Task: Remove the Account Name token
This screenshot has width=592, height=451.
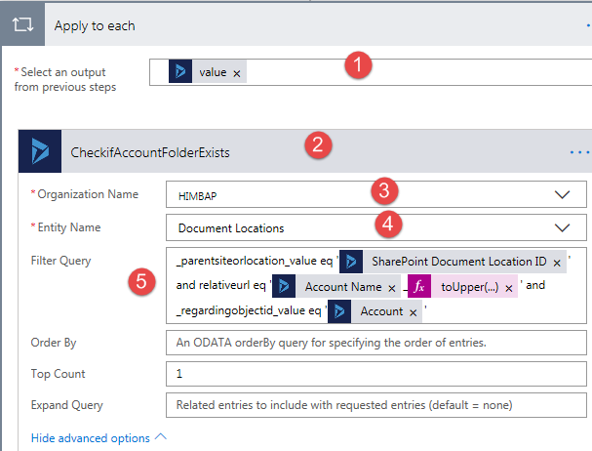Action: point(392,288)
